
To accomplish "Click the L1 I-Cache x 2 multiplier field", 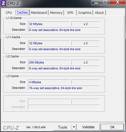I will pos(86,43).
